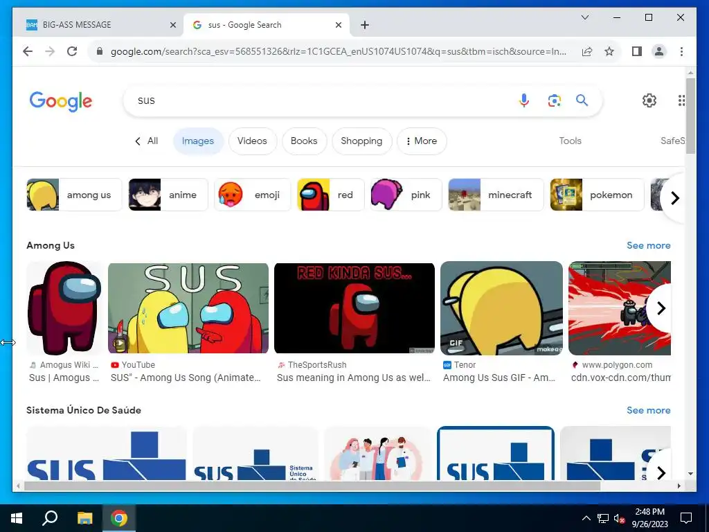Click the blue magnifier search button
Image resolution: width=709 pixels, height=532 pixels.
click(x=582, y=100)
